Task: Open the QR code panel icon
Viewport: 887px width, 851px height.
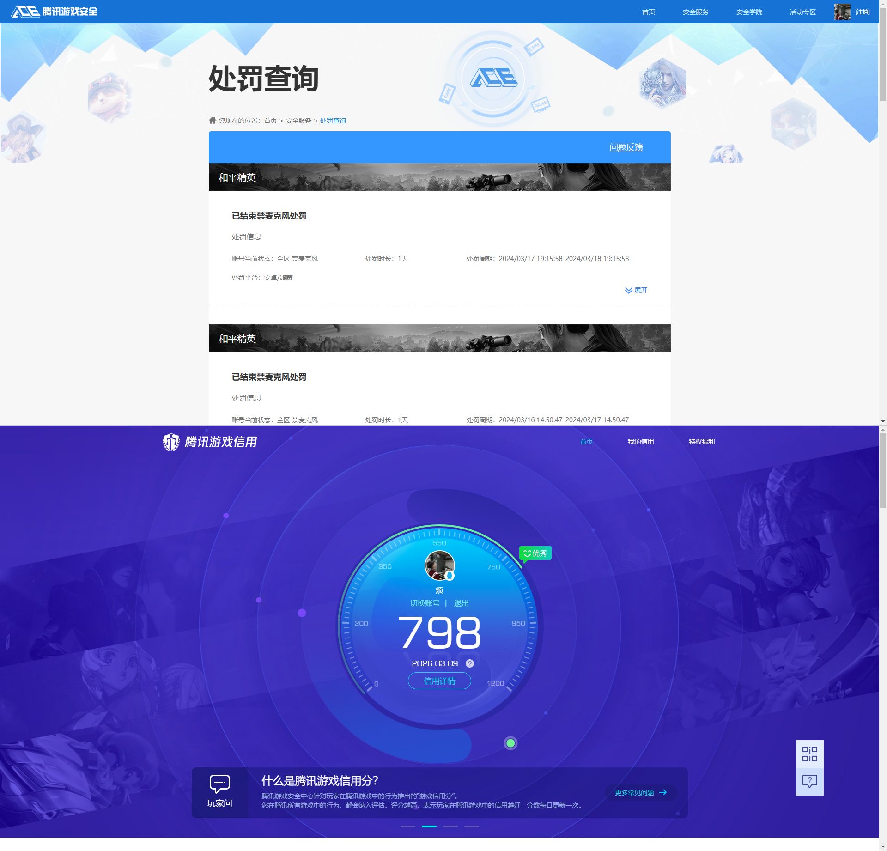Action: [809, 753]
